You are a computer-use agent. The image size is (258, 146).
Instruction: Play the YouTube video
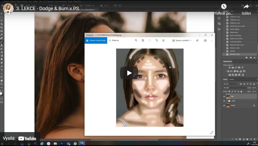click(x=129, y=73)
